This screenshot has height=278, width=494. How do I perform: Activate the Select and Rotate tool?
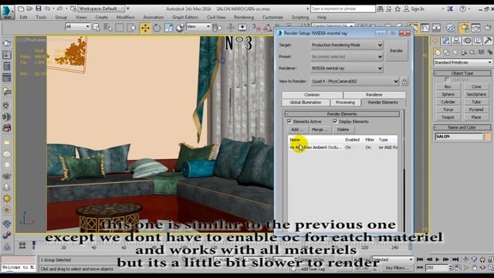(x=157, y=28)
